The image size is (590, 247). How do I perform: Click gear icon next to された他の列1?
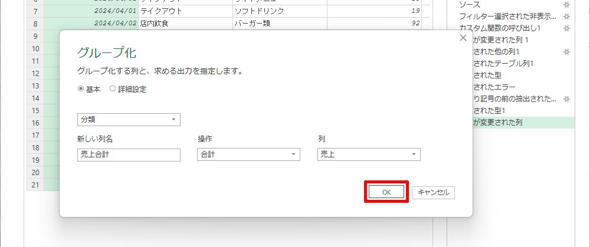[566, 52]
